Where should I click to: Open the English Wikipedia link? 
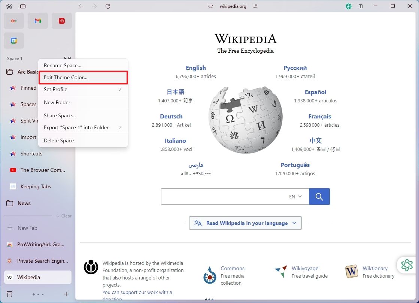pos(195,68)
